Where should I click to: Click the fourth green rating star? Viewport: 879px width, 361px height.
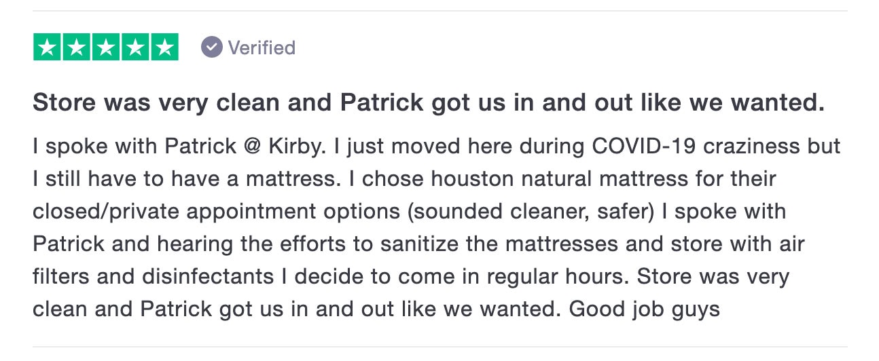coord(135,47)
